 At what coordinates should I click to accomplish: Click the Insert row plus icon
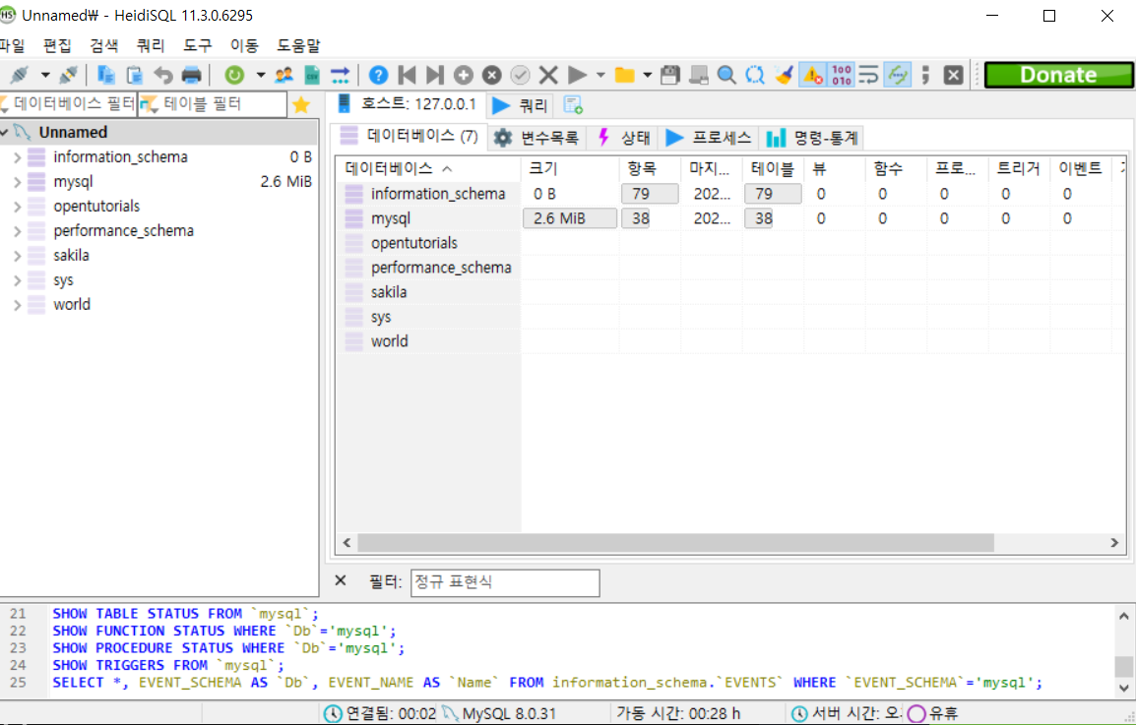pyautogui.click(x=464, y=75)
